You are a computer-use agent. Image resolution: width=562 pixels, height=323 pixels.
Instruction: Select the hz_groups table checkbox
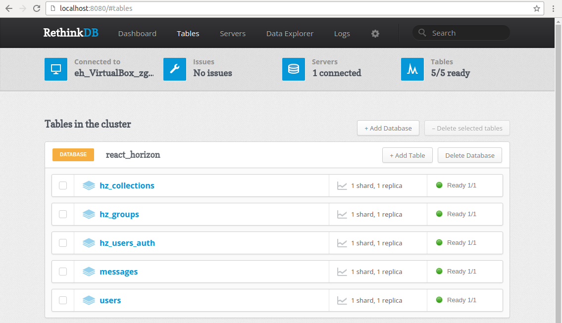(x=63, y=214)
